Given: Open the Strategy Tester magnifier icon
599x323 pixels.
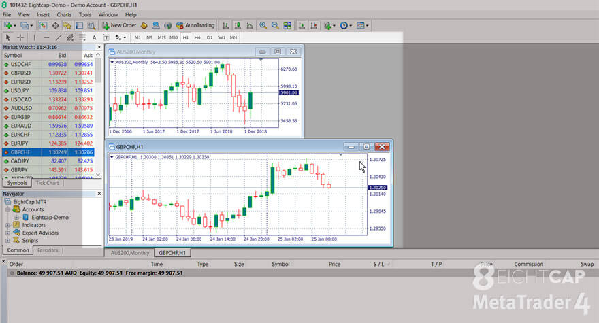Looking at the screenshot, I should click(x=91, y=26).
